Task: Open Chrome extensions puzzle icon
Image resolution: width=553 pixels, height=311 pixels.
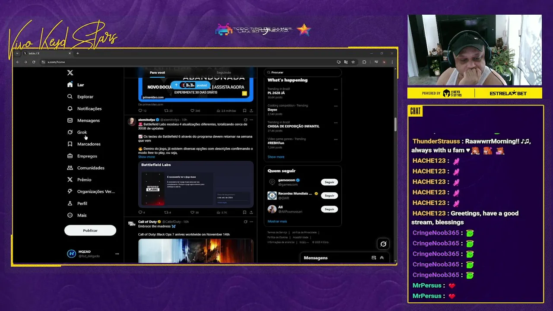Action: click(x=364, y=62)
